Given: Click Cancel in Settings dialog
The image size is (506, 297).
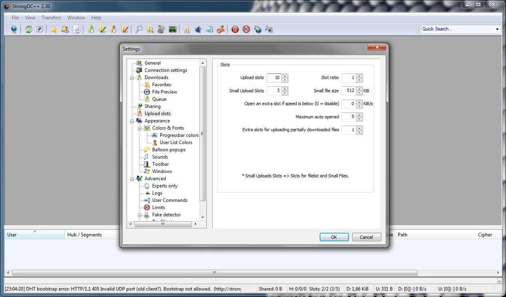Looking at the screenshot, I should click(367, 237).
